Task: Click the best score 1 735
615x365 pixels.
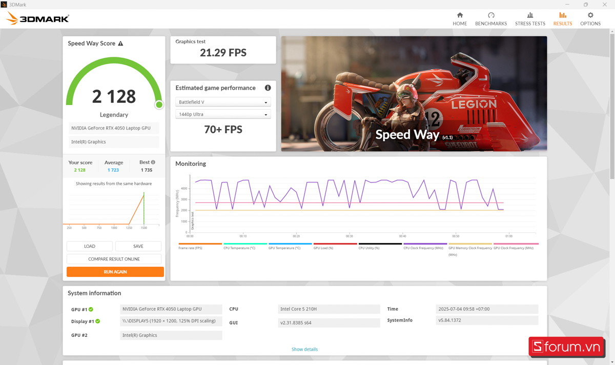Action: pos(147,170)
